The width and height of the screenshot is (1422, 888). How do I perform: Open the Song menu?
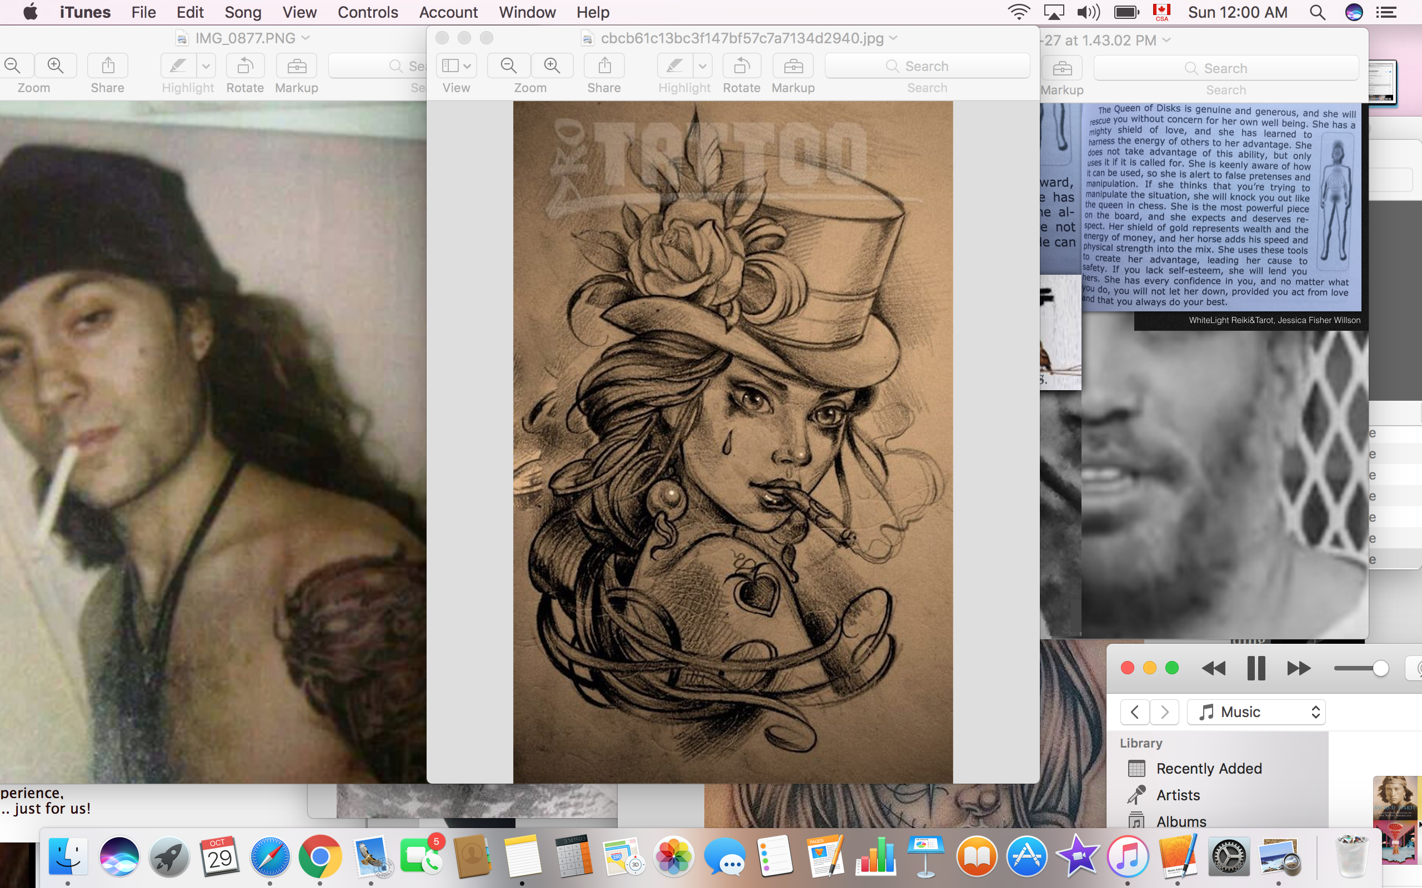pyautogui.click(x=242, y=12)
